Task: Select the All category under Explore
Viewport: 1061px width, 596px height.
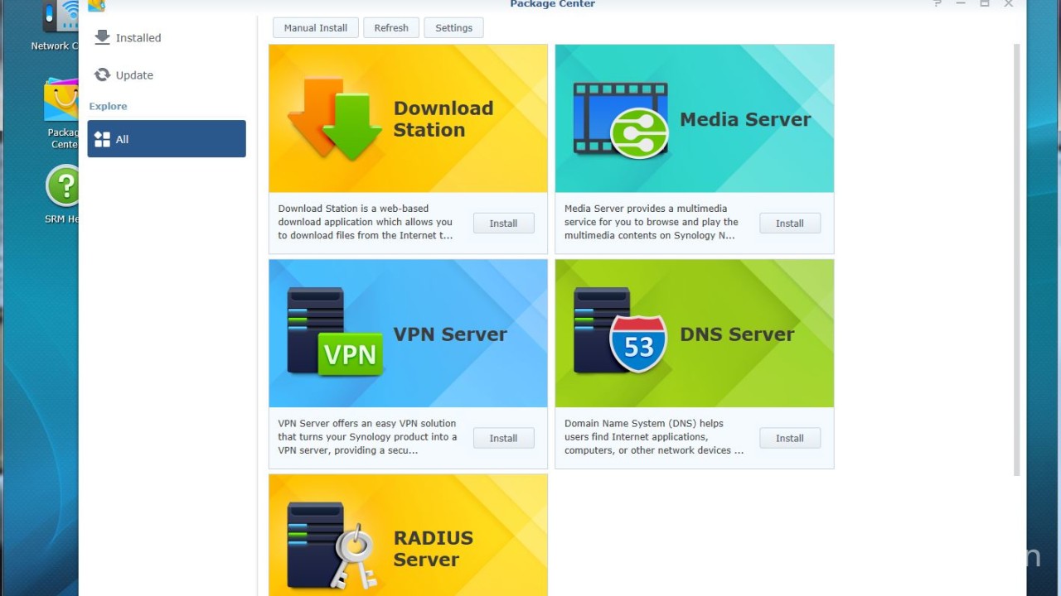Action: tap(167, 139)
